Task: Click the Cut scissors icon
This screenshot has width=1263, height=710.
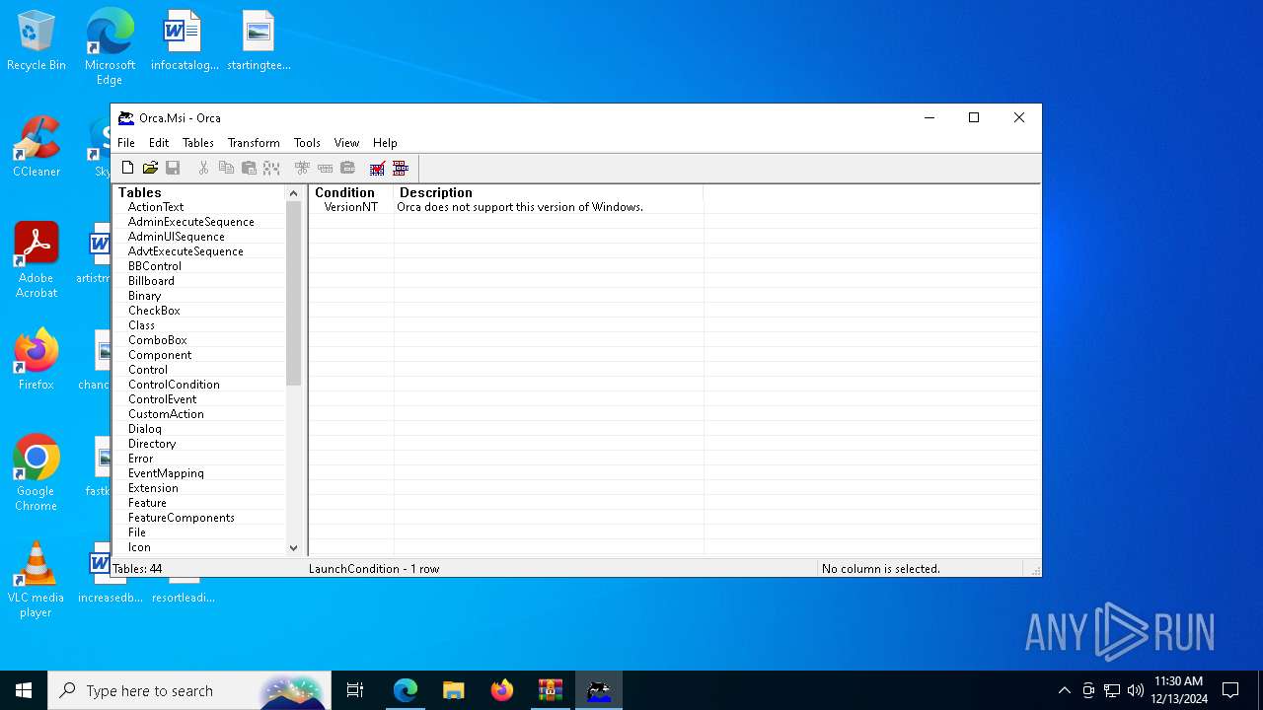Action: click(203, 169)
